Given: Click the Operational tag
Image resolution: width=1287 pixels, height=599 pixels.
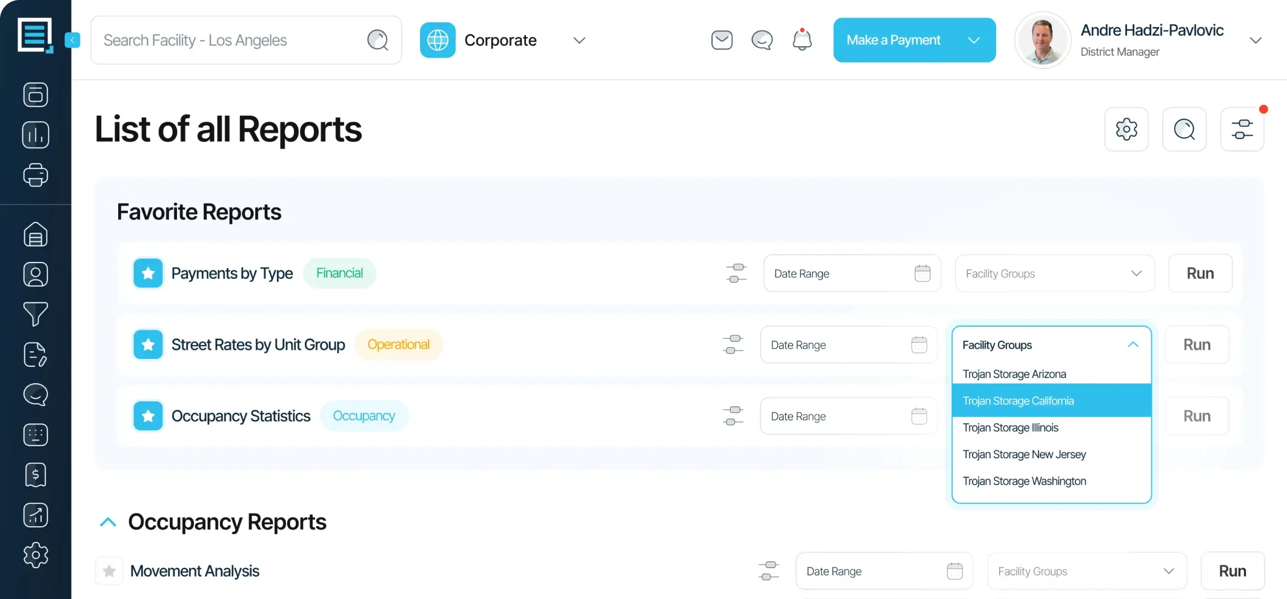Looking at the screenshot, I should (399, 344).
